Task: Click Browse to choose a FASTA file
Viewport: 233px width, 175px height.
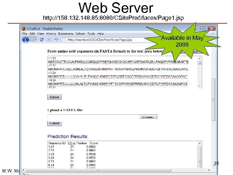Action: click(x=148, y=117)
